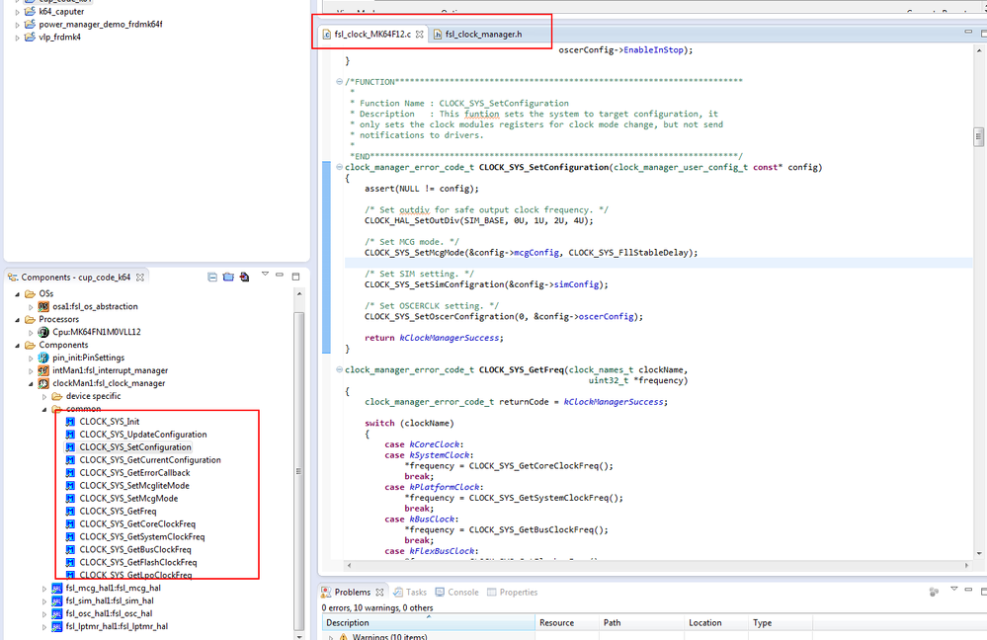Click the generate code icon in Components view

pos(244,277)
